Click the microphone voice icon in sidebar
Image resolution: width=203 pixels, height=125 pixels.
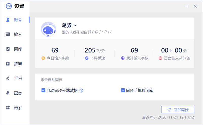click(x=8, y=93)
